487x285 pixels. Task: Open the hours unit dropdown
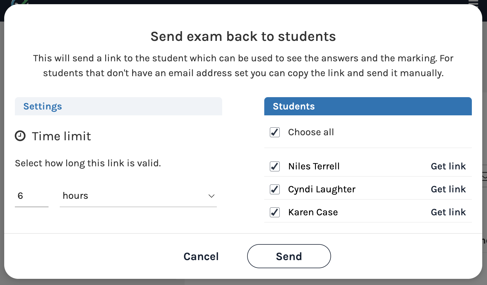[138, 196]
